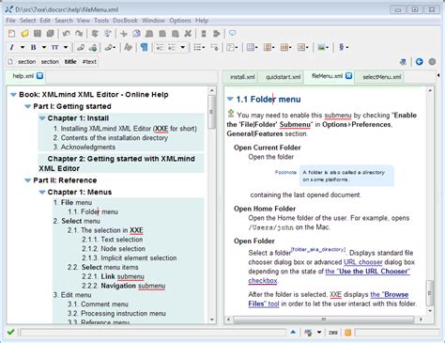
Task: Click the Save toolbar icon
Action: tap(38, 33)
